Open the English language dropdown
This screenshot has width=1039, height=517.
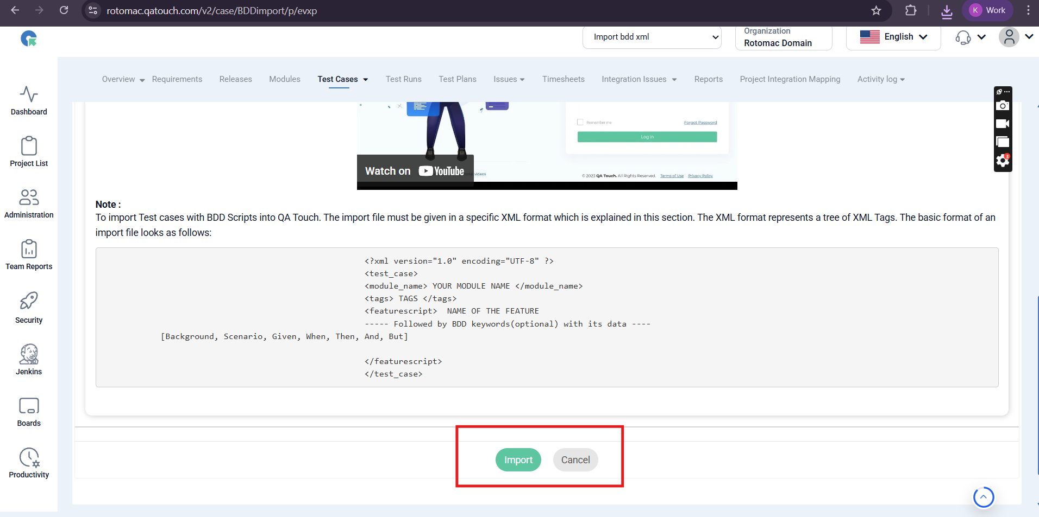[893, 37]
